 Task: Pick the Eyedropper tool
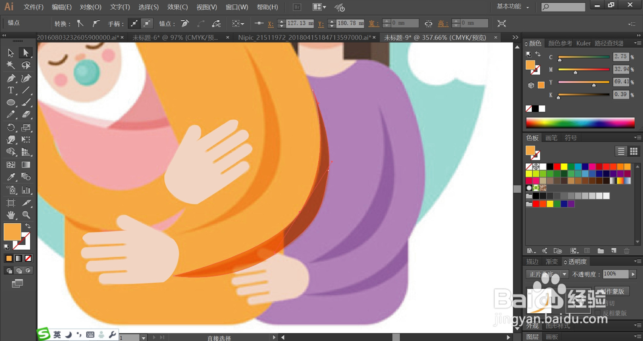click(11, 177)
